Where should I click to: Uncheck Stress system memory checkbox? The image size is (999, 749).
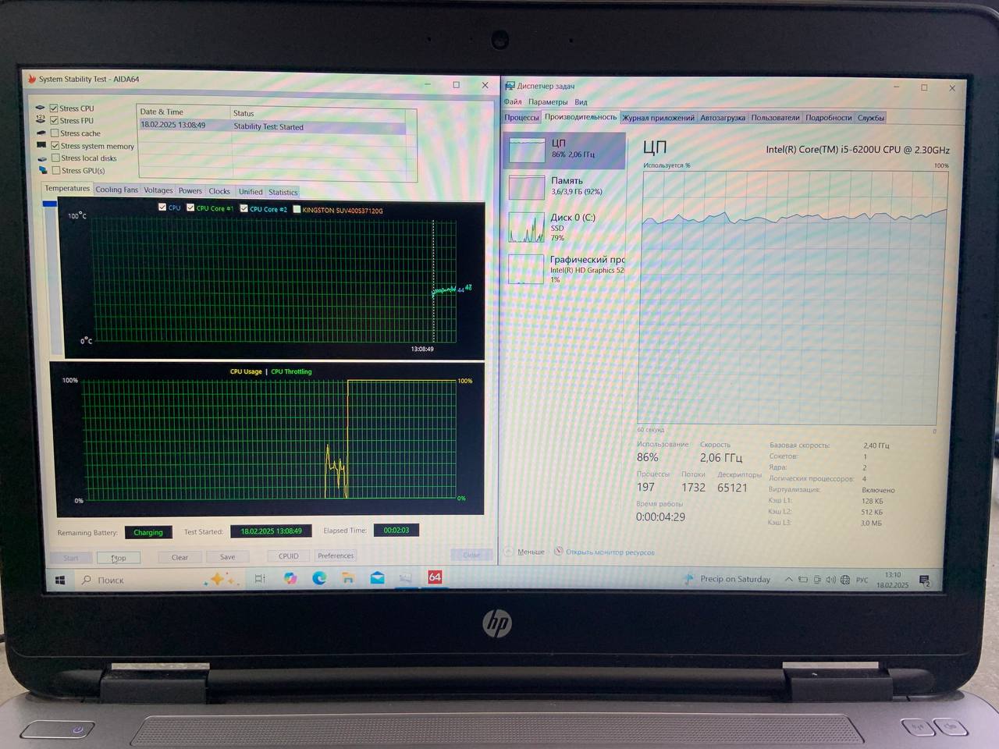coord(55,145)
